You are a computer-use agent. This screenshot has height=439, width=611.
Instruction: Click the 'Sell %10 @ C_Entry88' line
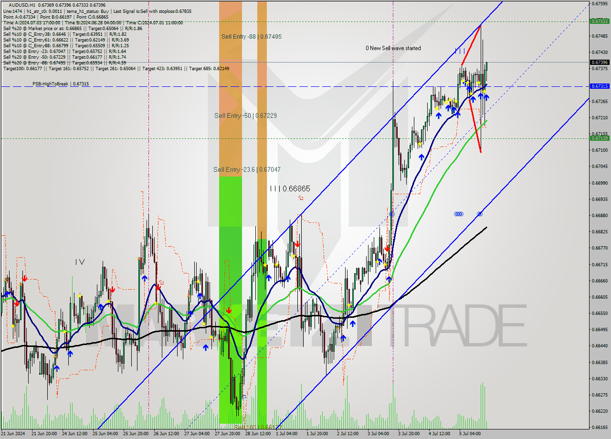[x=66, y=45]
